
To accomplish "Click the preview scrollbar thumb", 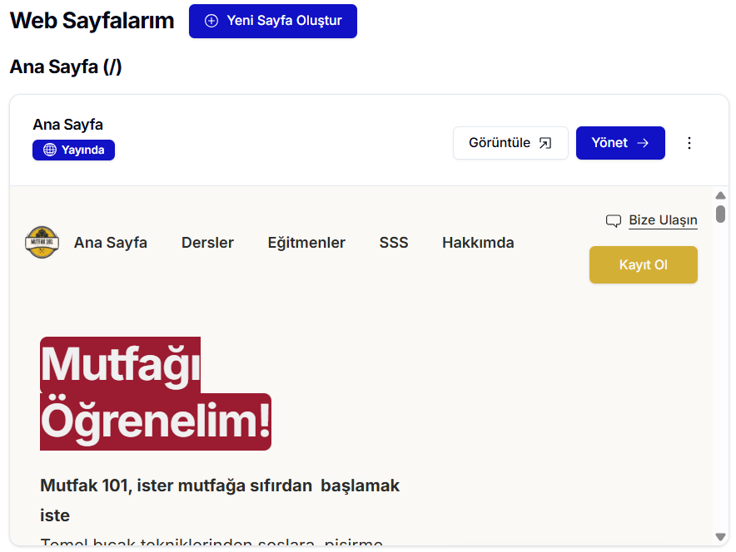I will coord(721,213).
